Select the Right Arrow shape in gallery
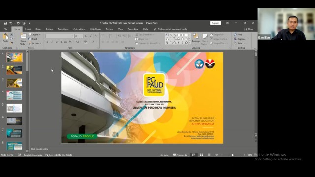This screenshot has height=177, width=315. click(178, 39)
